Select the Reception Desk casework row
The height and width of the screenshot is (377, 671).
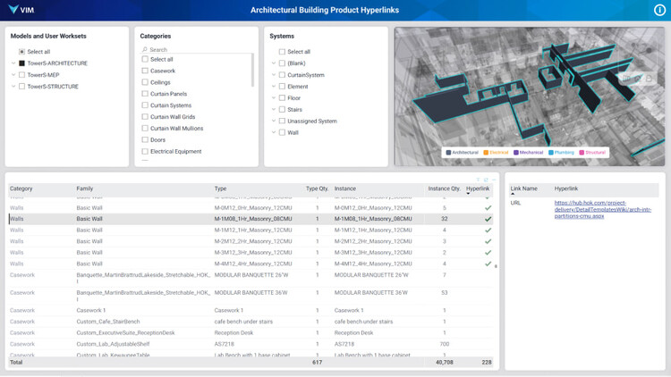point(251,332)
